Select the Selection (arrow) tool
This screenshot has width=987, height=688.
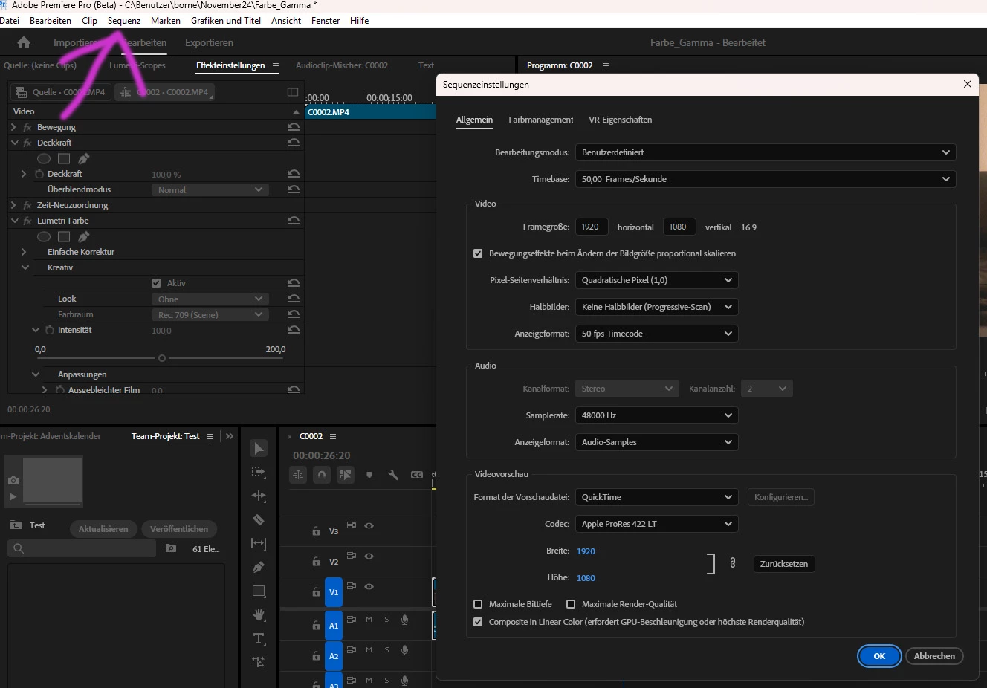click(259, 449)
